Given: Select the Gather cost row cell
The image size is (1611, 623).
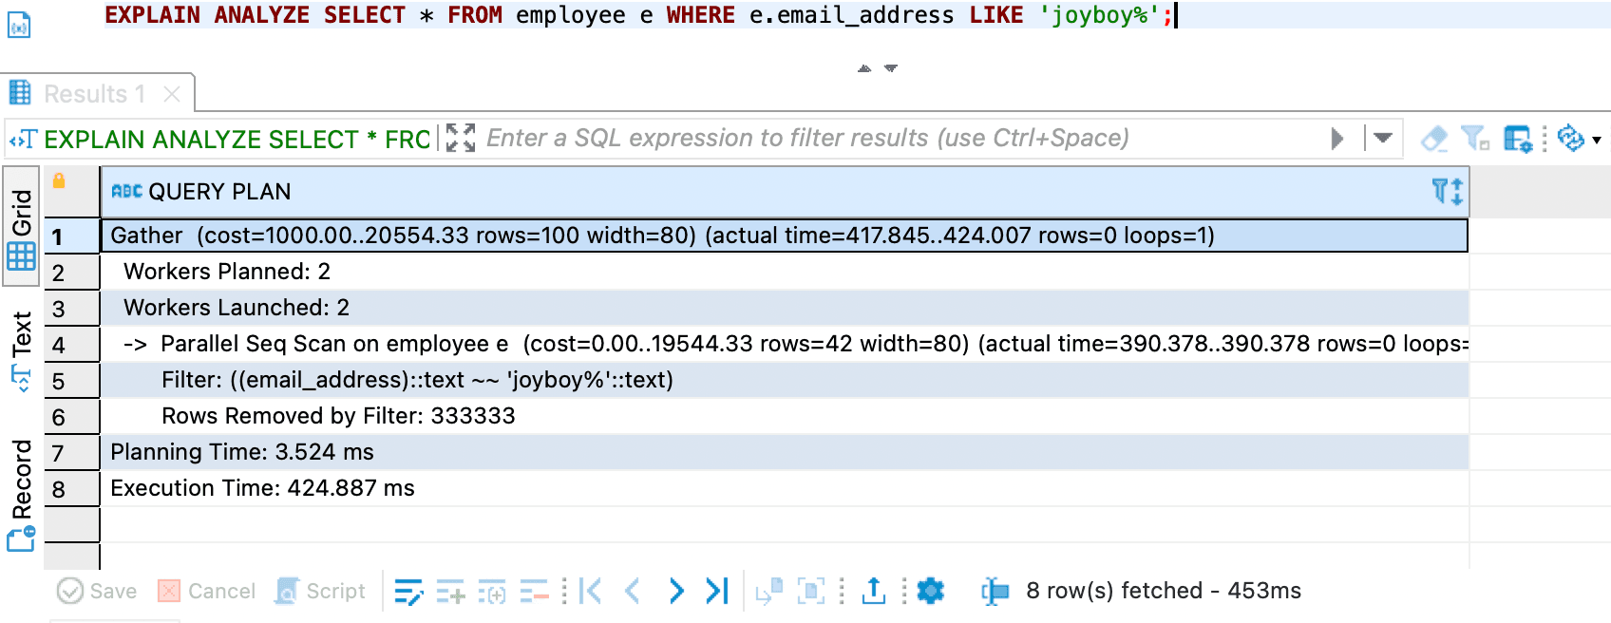Looking at the screenshot, I should pos(785,236).
